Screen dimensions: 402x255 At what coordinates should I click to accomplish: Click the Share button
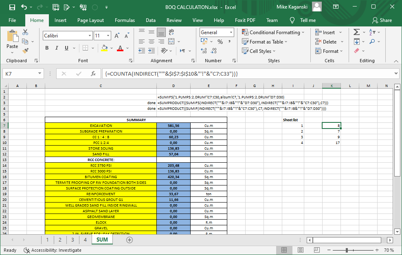coord(382,20)
